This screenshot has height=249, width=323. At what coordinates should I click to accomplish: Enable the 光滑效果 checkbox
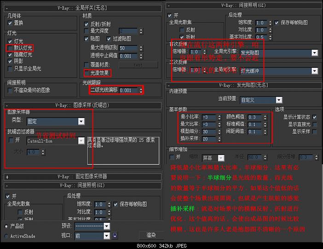click(87, 73)
